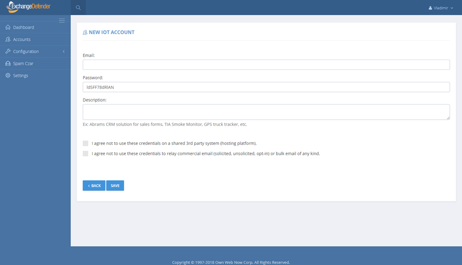Open the Vladimir user dropdown

pyautogui.click(x=441, y=8)
